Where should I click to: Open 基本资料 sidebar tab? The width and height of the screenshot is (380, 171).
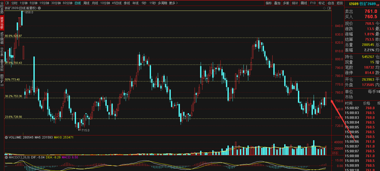[x=2, y=65]
